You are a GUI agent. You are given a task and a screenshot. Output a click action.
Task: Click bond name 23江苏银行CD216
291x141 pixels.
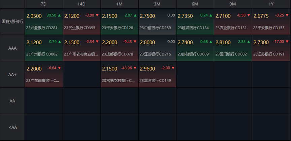point(155,54)
